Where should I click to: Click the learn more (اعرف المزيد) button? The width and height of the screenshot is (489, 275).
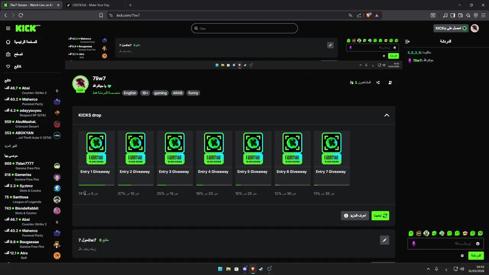tap(355, 215)
